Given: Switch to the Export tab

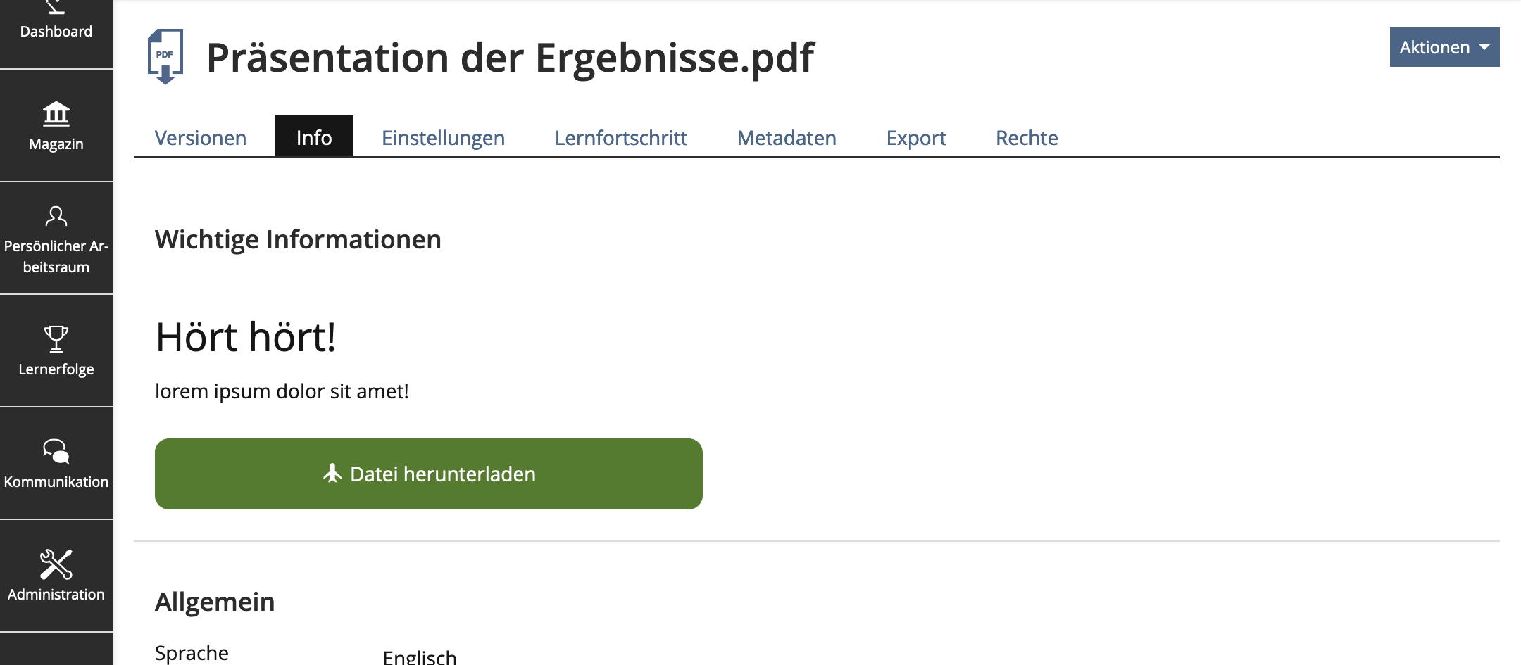Looking at the screenshot, I should (x=915, y=137).
